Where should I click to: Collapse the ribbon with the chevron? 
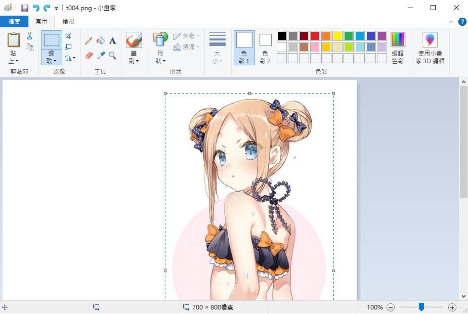pyautogui.click(x=451, y=22)
